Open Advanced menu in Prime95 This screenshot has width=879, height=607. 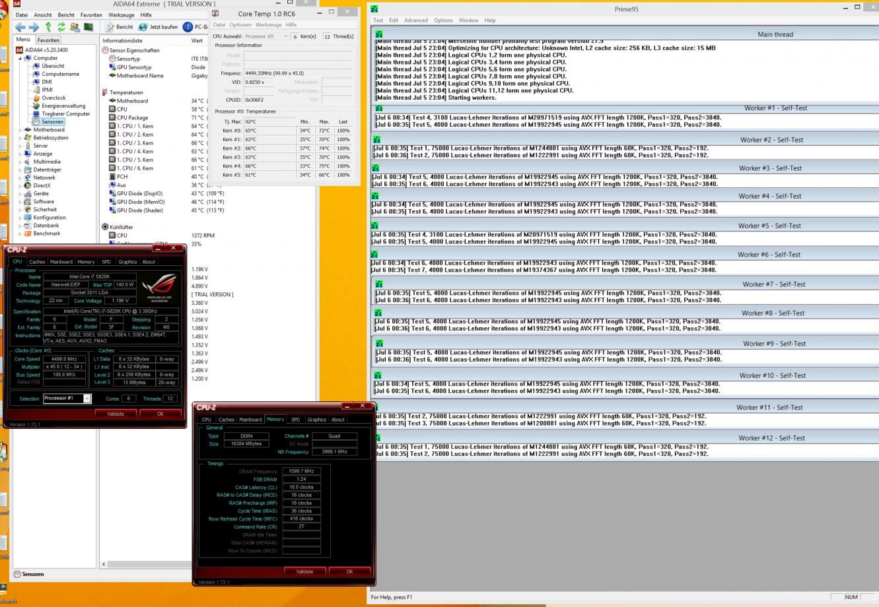pos(416,20)
